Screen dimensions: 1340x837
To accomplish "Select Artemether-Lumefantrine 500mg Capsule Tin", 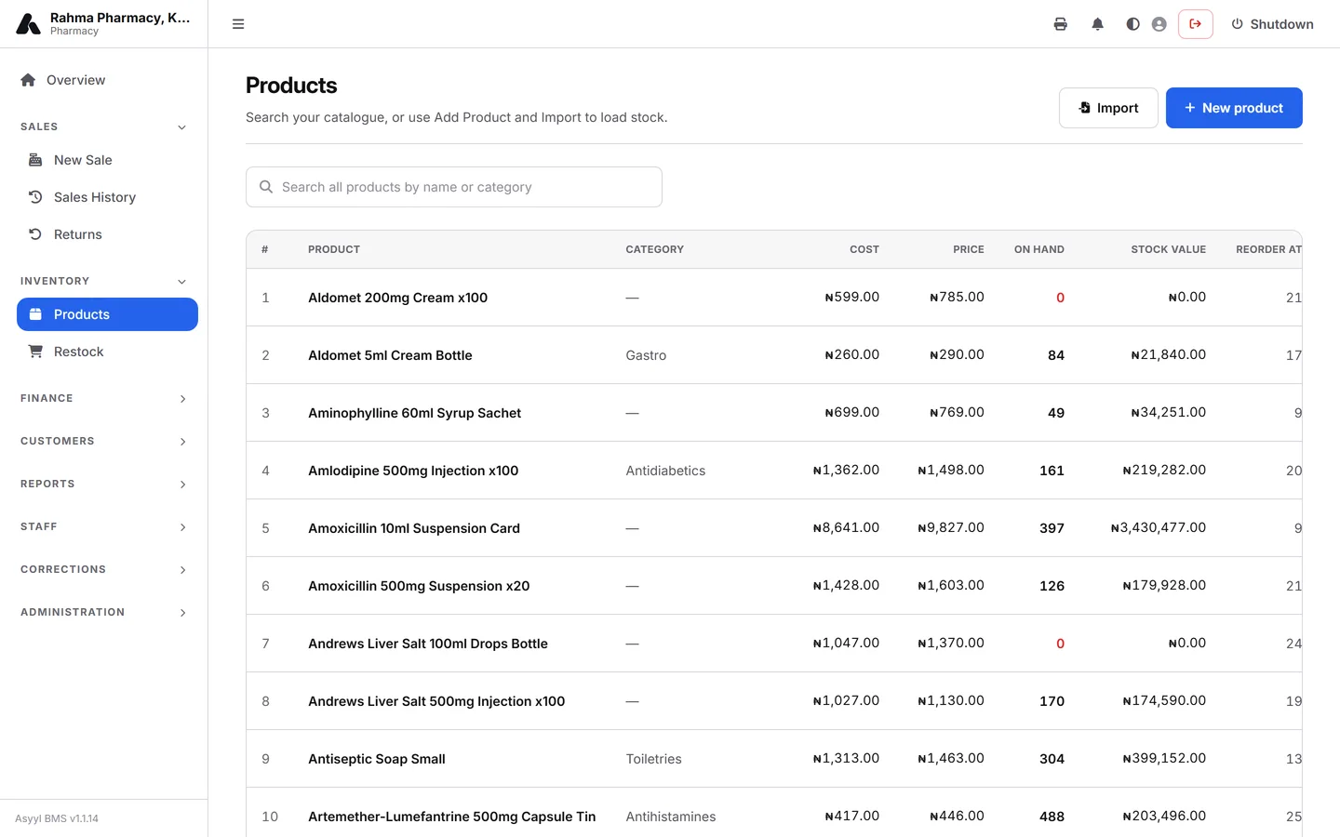I will (452, 817).
